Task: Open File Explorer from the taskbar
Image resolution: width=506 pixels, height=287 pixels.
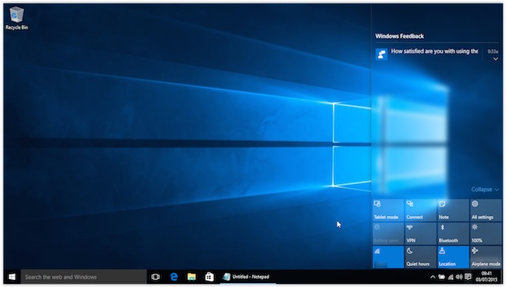Action: tap(191, 277)
